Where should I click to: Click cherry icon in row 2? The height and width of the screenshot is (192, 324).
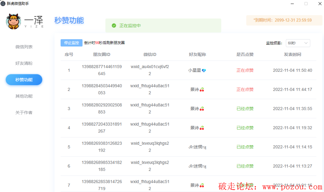click(x=202, y=89)
